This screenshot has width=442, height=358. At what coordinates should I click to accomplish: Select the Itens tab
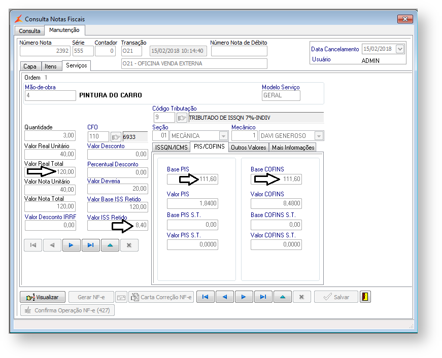point(51,66)
